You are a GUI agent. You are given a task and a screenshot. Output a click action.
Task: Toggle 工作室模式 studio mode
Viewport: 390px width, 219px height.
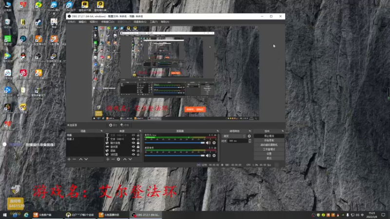(x=269, y=149)
